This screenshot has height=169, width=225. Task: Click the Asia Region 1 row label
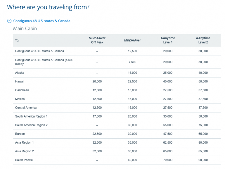[25, 143]
